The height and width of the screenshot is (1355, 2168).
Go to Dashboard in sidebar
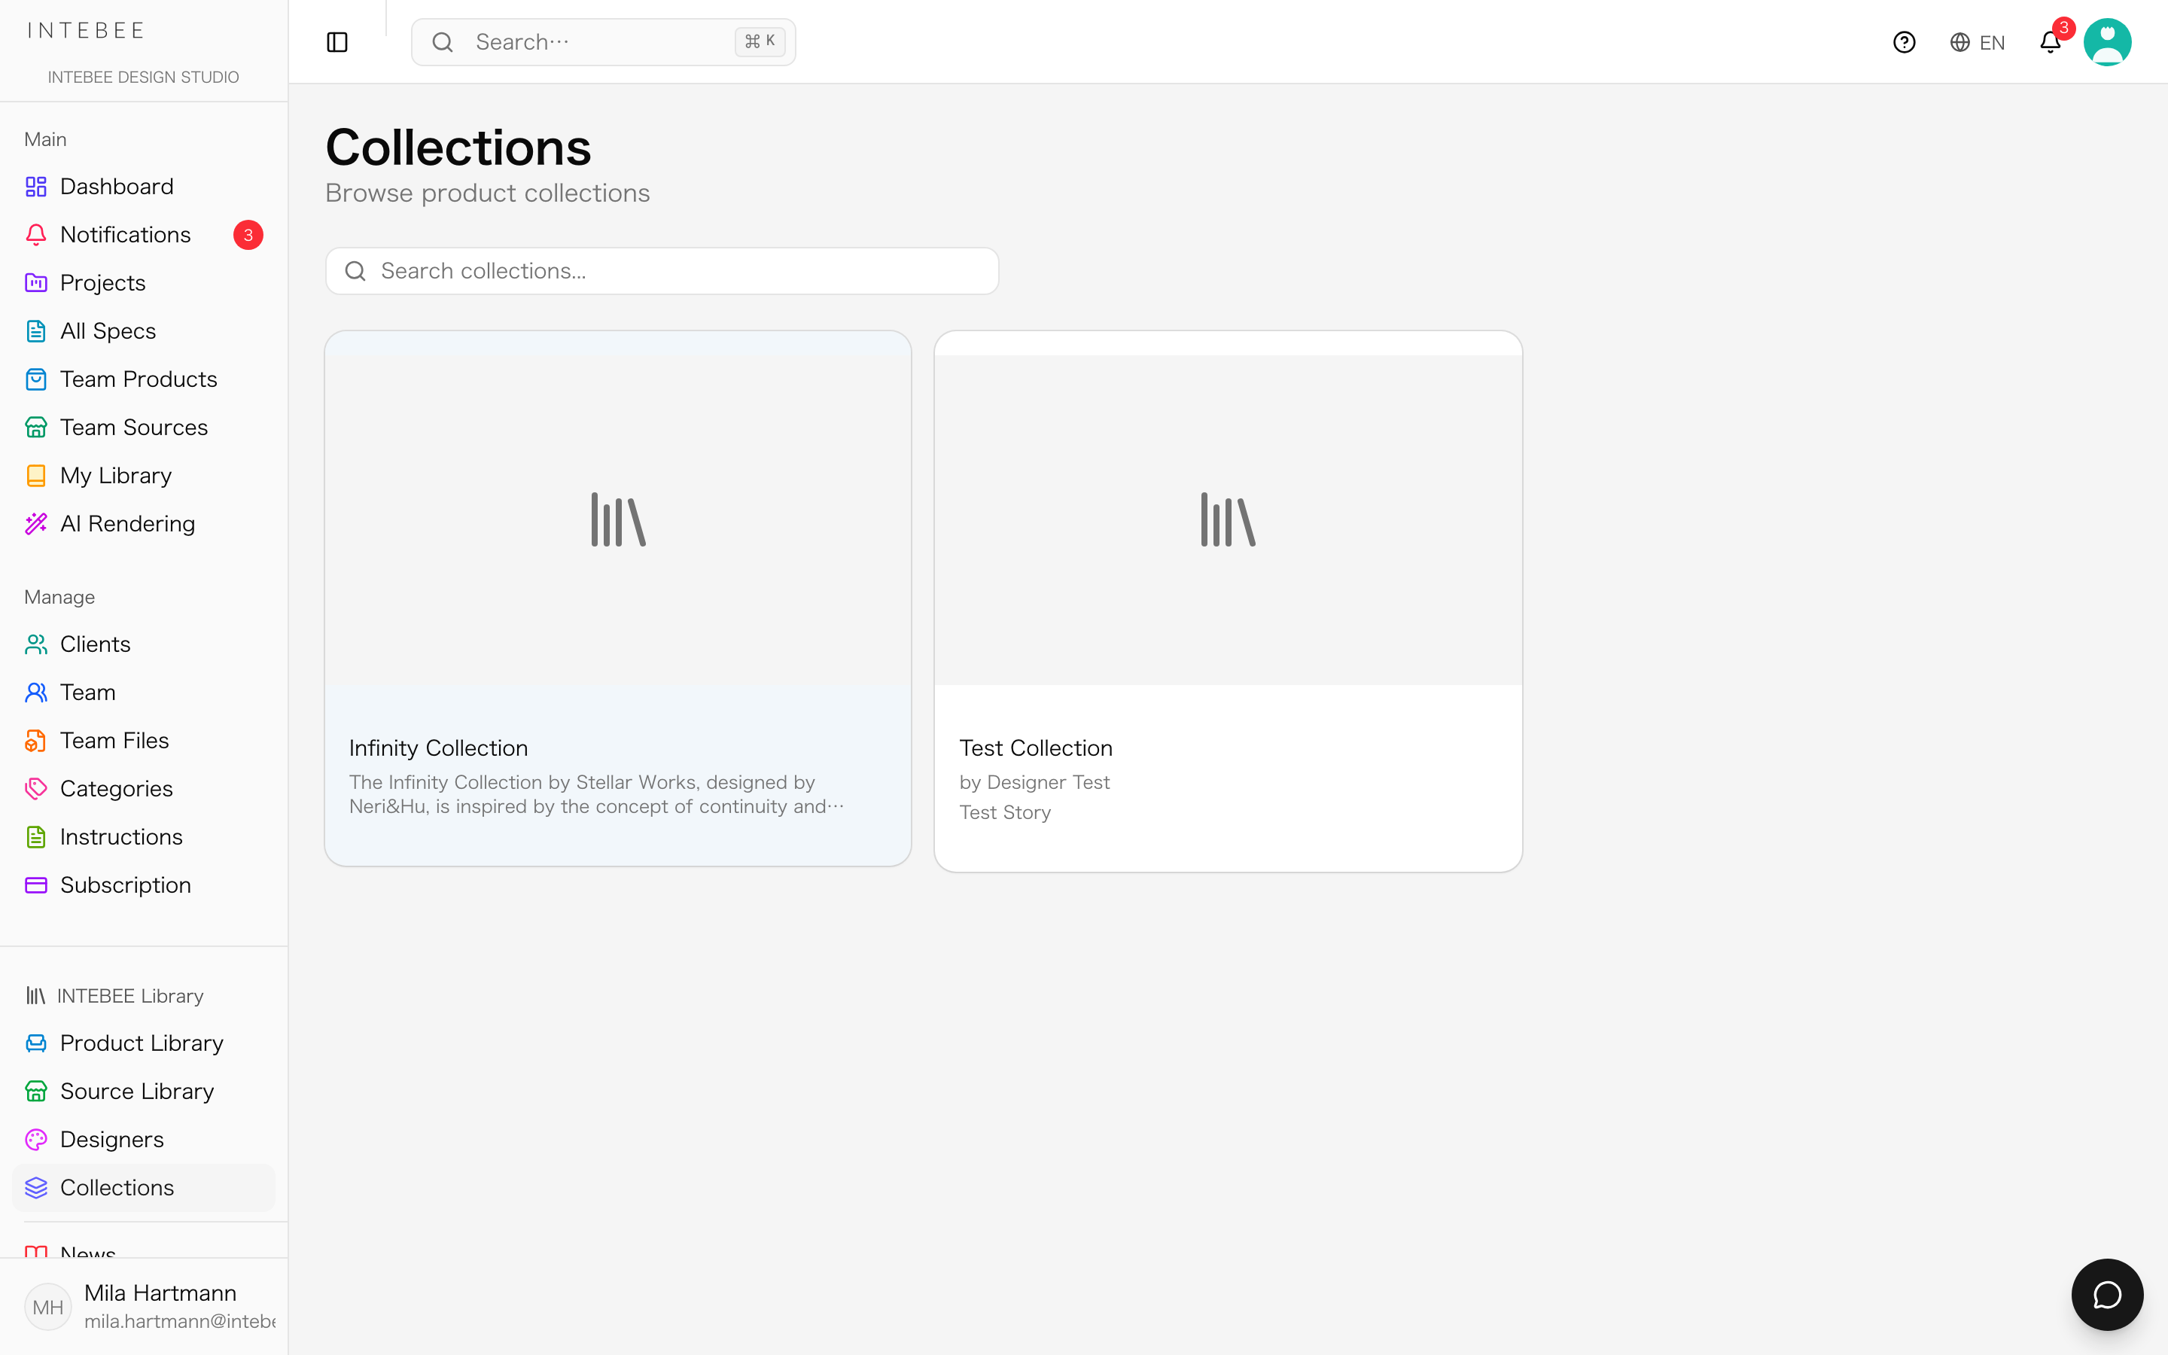pos(145,187)
